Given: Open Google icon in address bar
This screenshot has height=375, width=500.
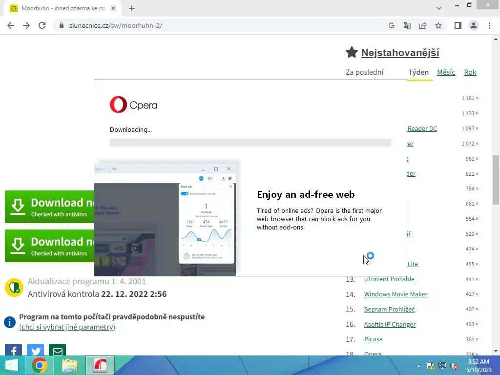Looking at the screenshot, I should pos(391,25).
